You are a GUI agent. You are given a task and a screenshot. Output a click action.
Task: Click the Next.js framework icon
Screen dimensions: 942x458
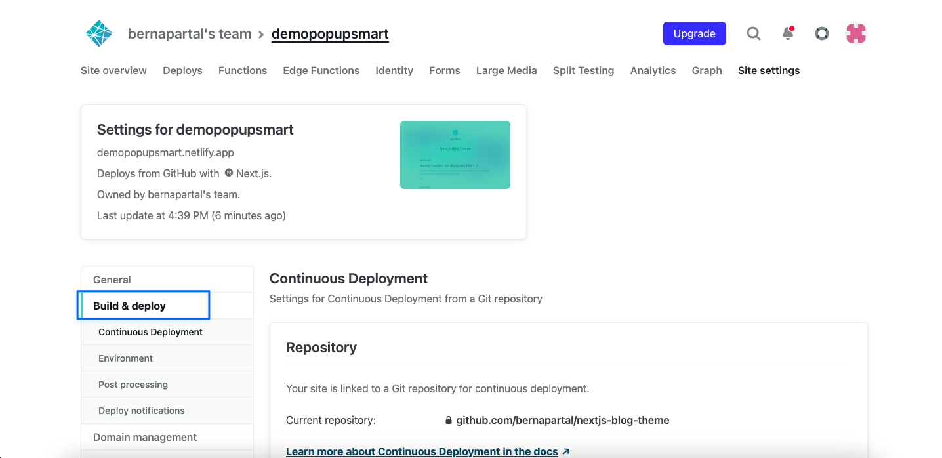[229, 173]
